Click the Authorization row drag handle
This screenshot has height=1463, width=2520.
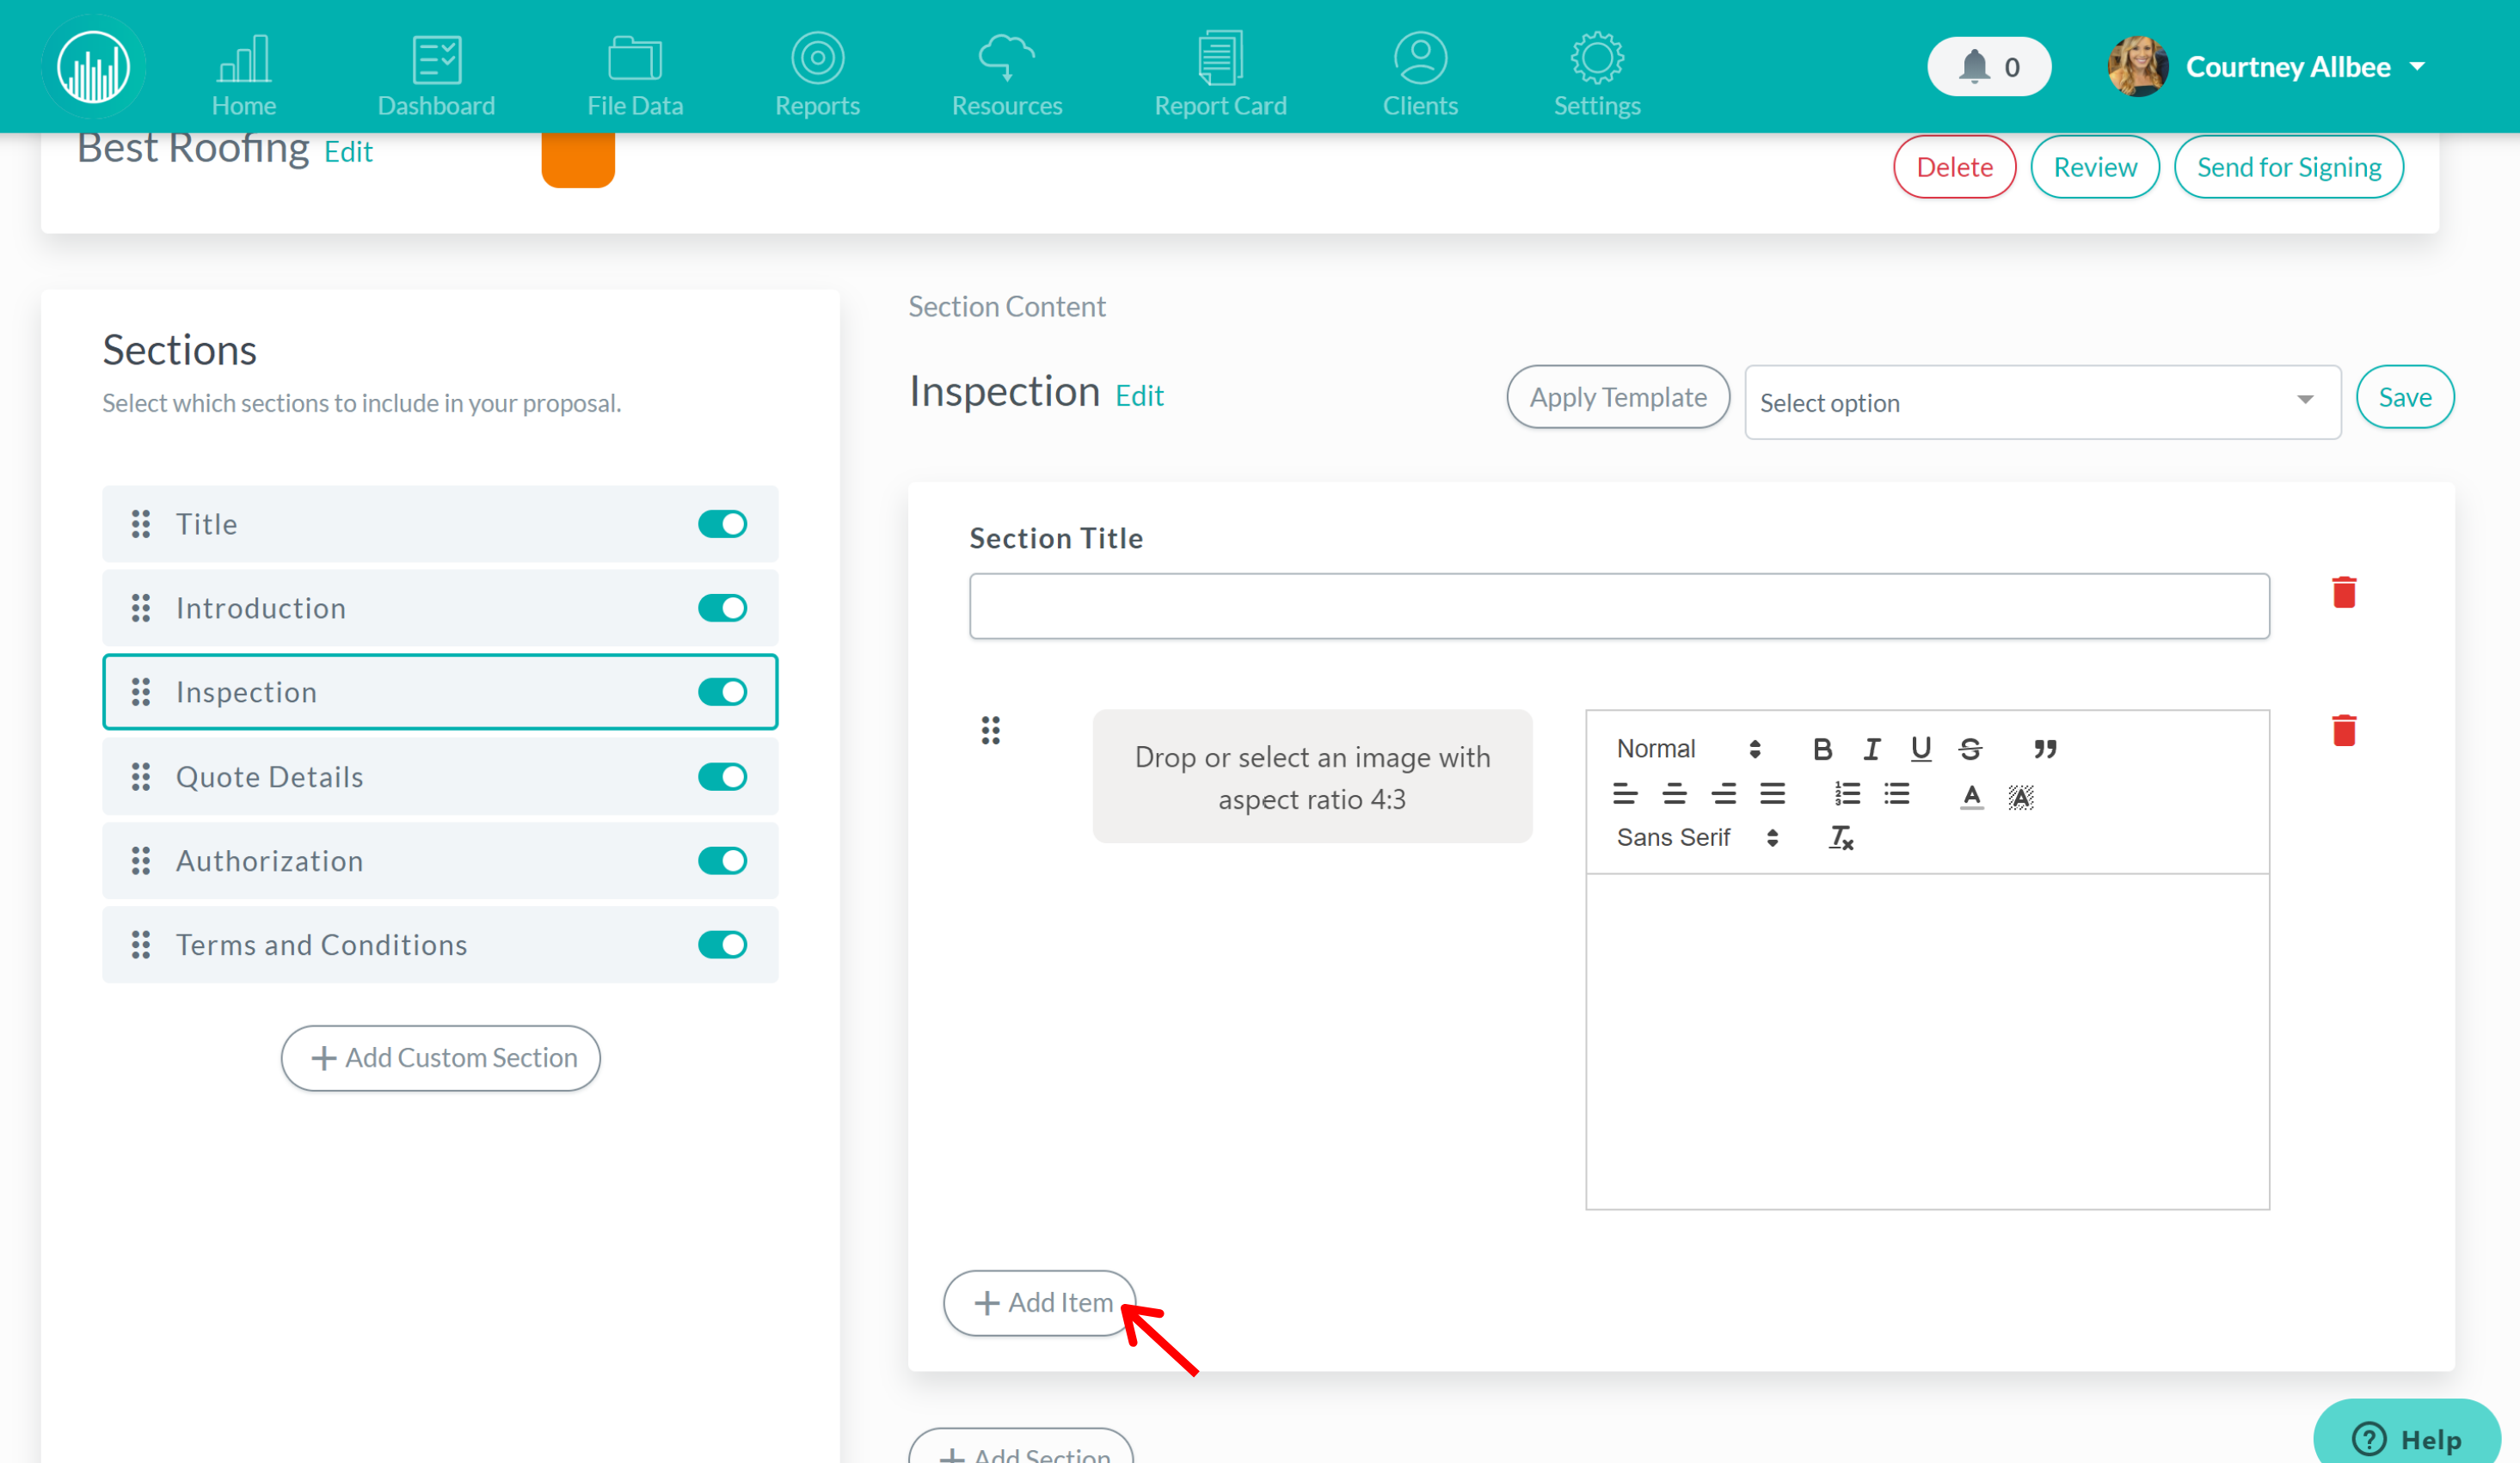click(141, 860)
